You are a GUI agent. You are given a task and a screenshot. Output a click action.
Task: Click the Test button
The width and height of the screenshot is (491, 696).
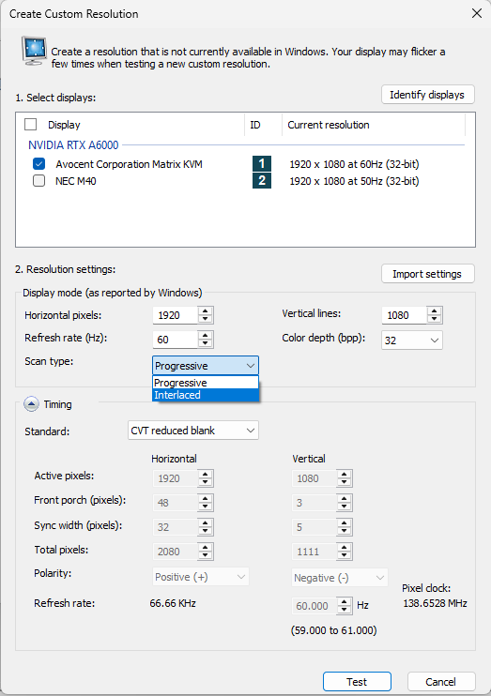358,681
